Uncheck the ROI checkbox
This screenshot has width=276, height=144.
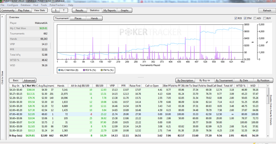point(236,18)
